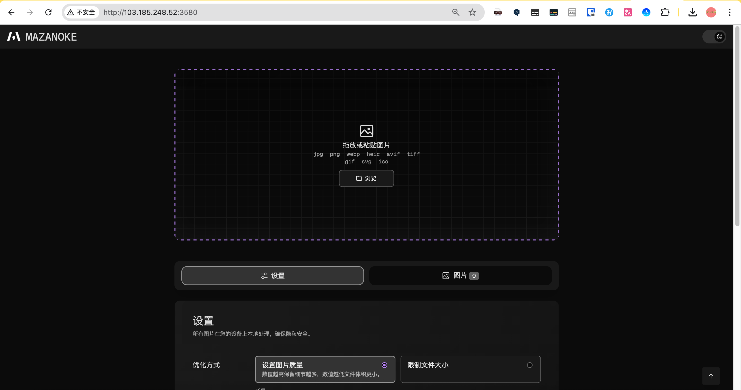Click the 不安全 site security indicator
The width and height of the screenshot is (741, 390).
[81, 12]
